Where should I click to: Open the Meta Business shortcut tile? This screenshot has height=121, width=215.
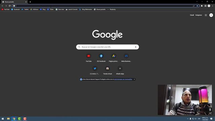click(x=126, y=58)
